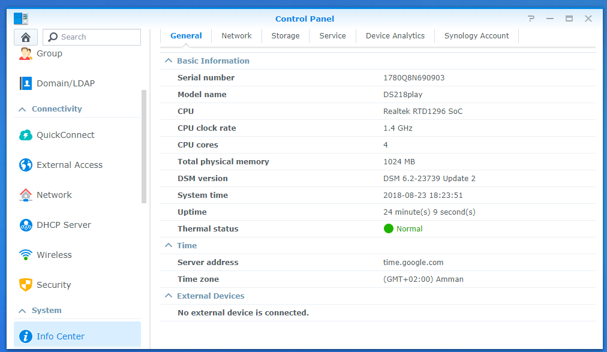The height and width of the screenshot is (352, 607).
Task: Open the Device Analytics tab
Action: tap(395, 36)
